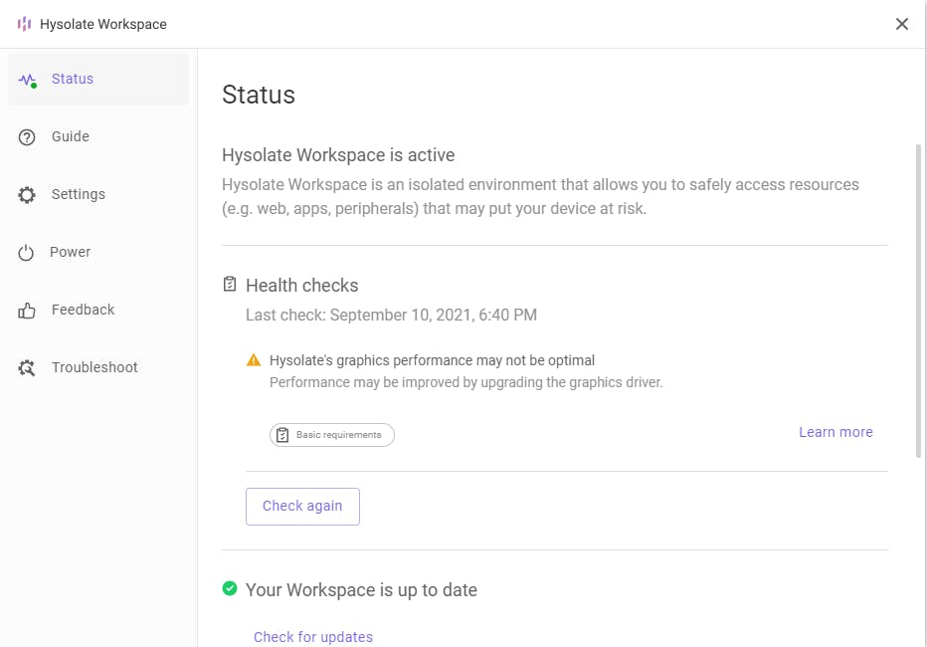Click the orange warning triangle icon
The image size is (927, 647).
click(254, 360)
